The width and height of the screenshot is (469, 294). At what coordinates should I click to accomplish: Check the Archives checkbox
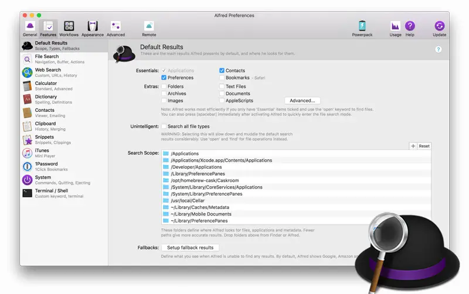tap(164, 94)
